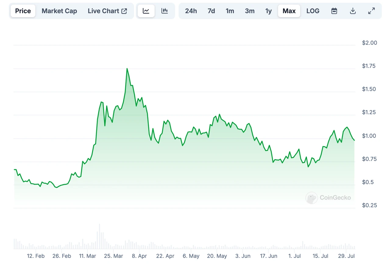
Task: Click the price peak near $1.75
Action: (127, 69)
